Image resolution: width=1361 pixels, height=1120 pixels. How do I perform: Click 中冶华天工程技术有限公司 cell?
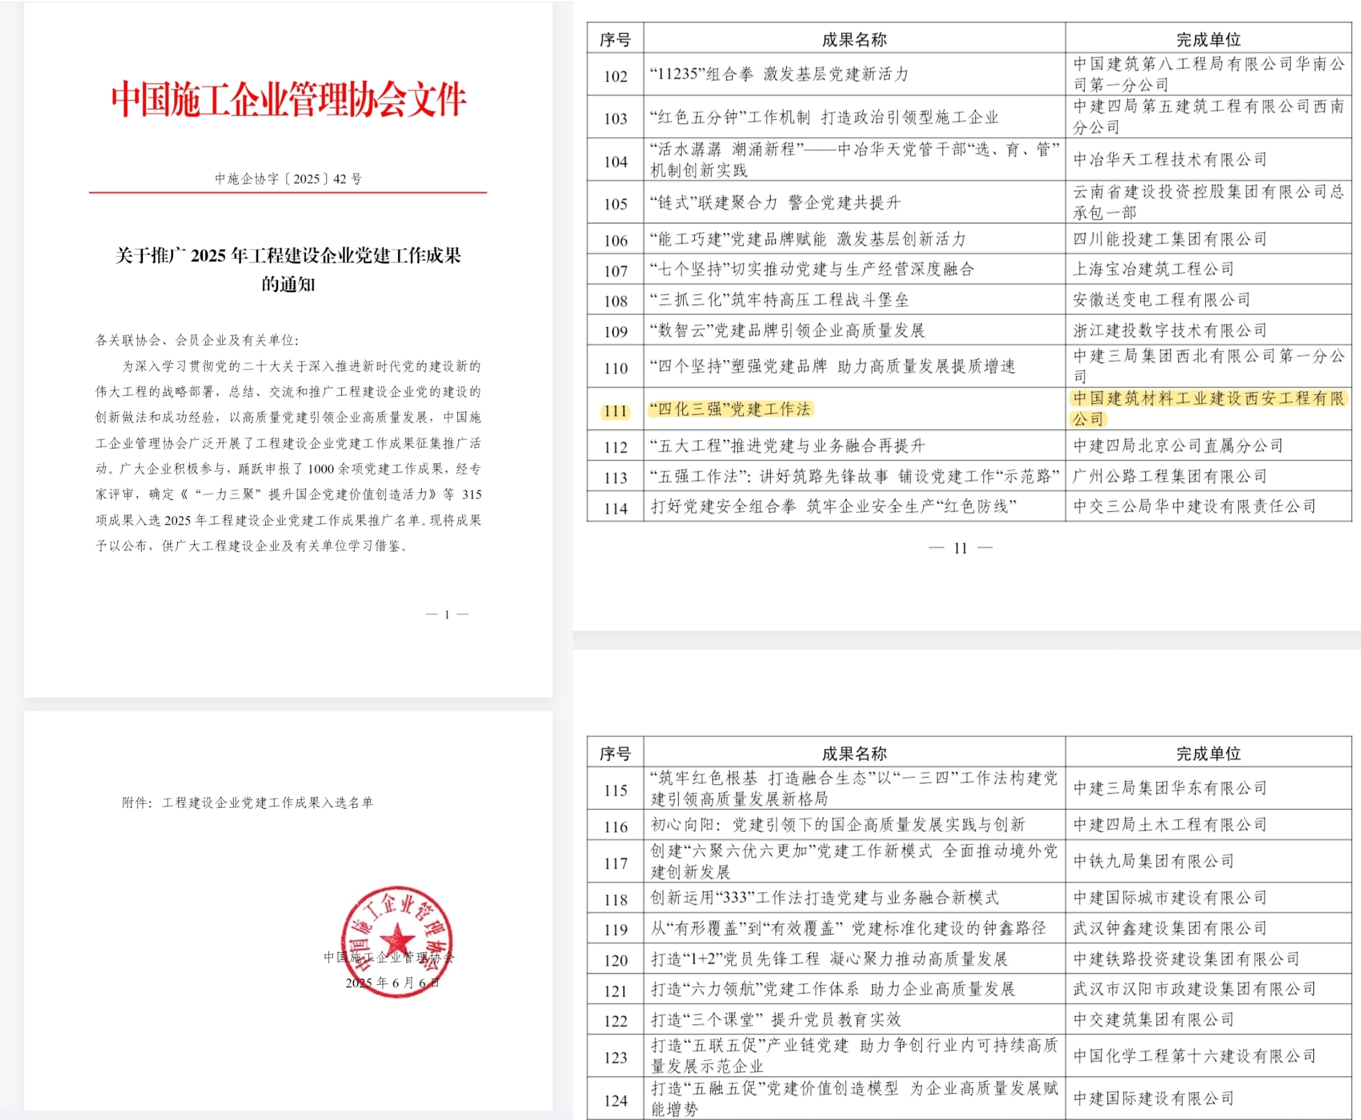1169,160
